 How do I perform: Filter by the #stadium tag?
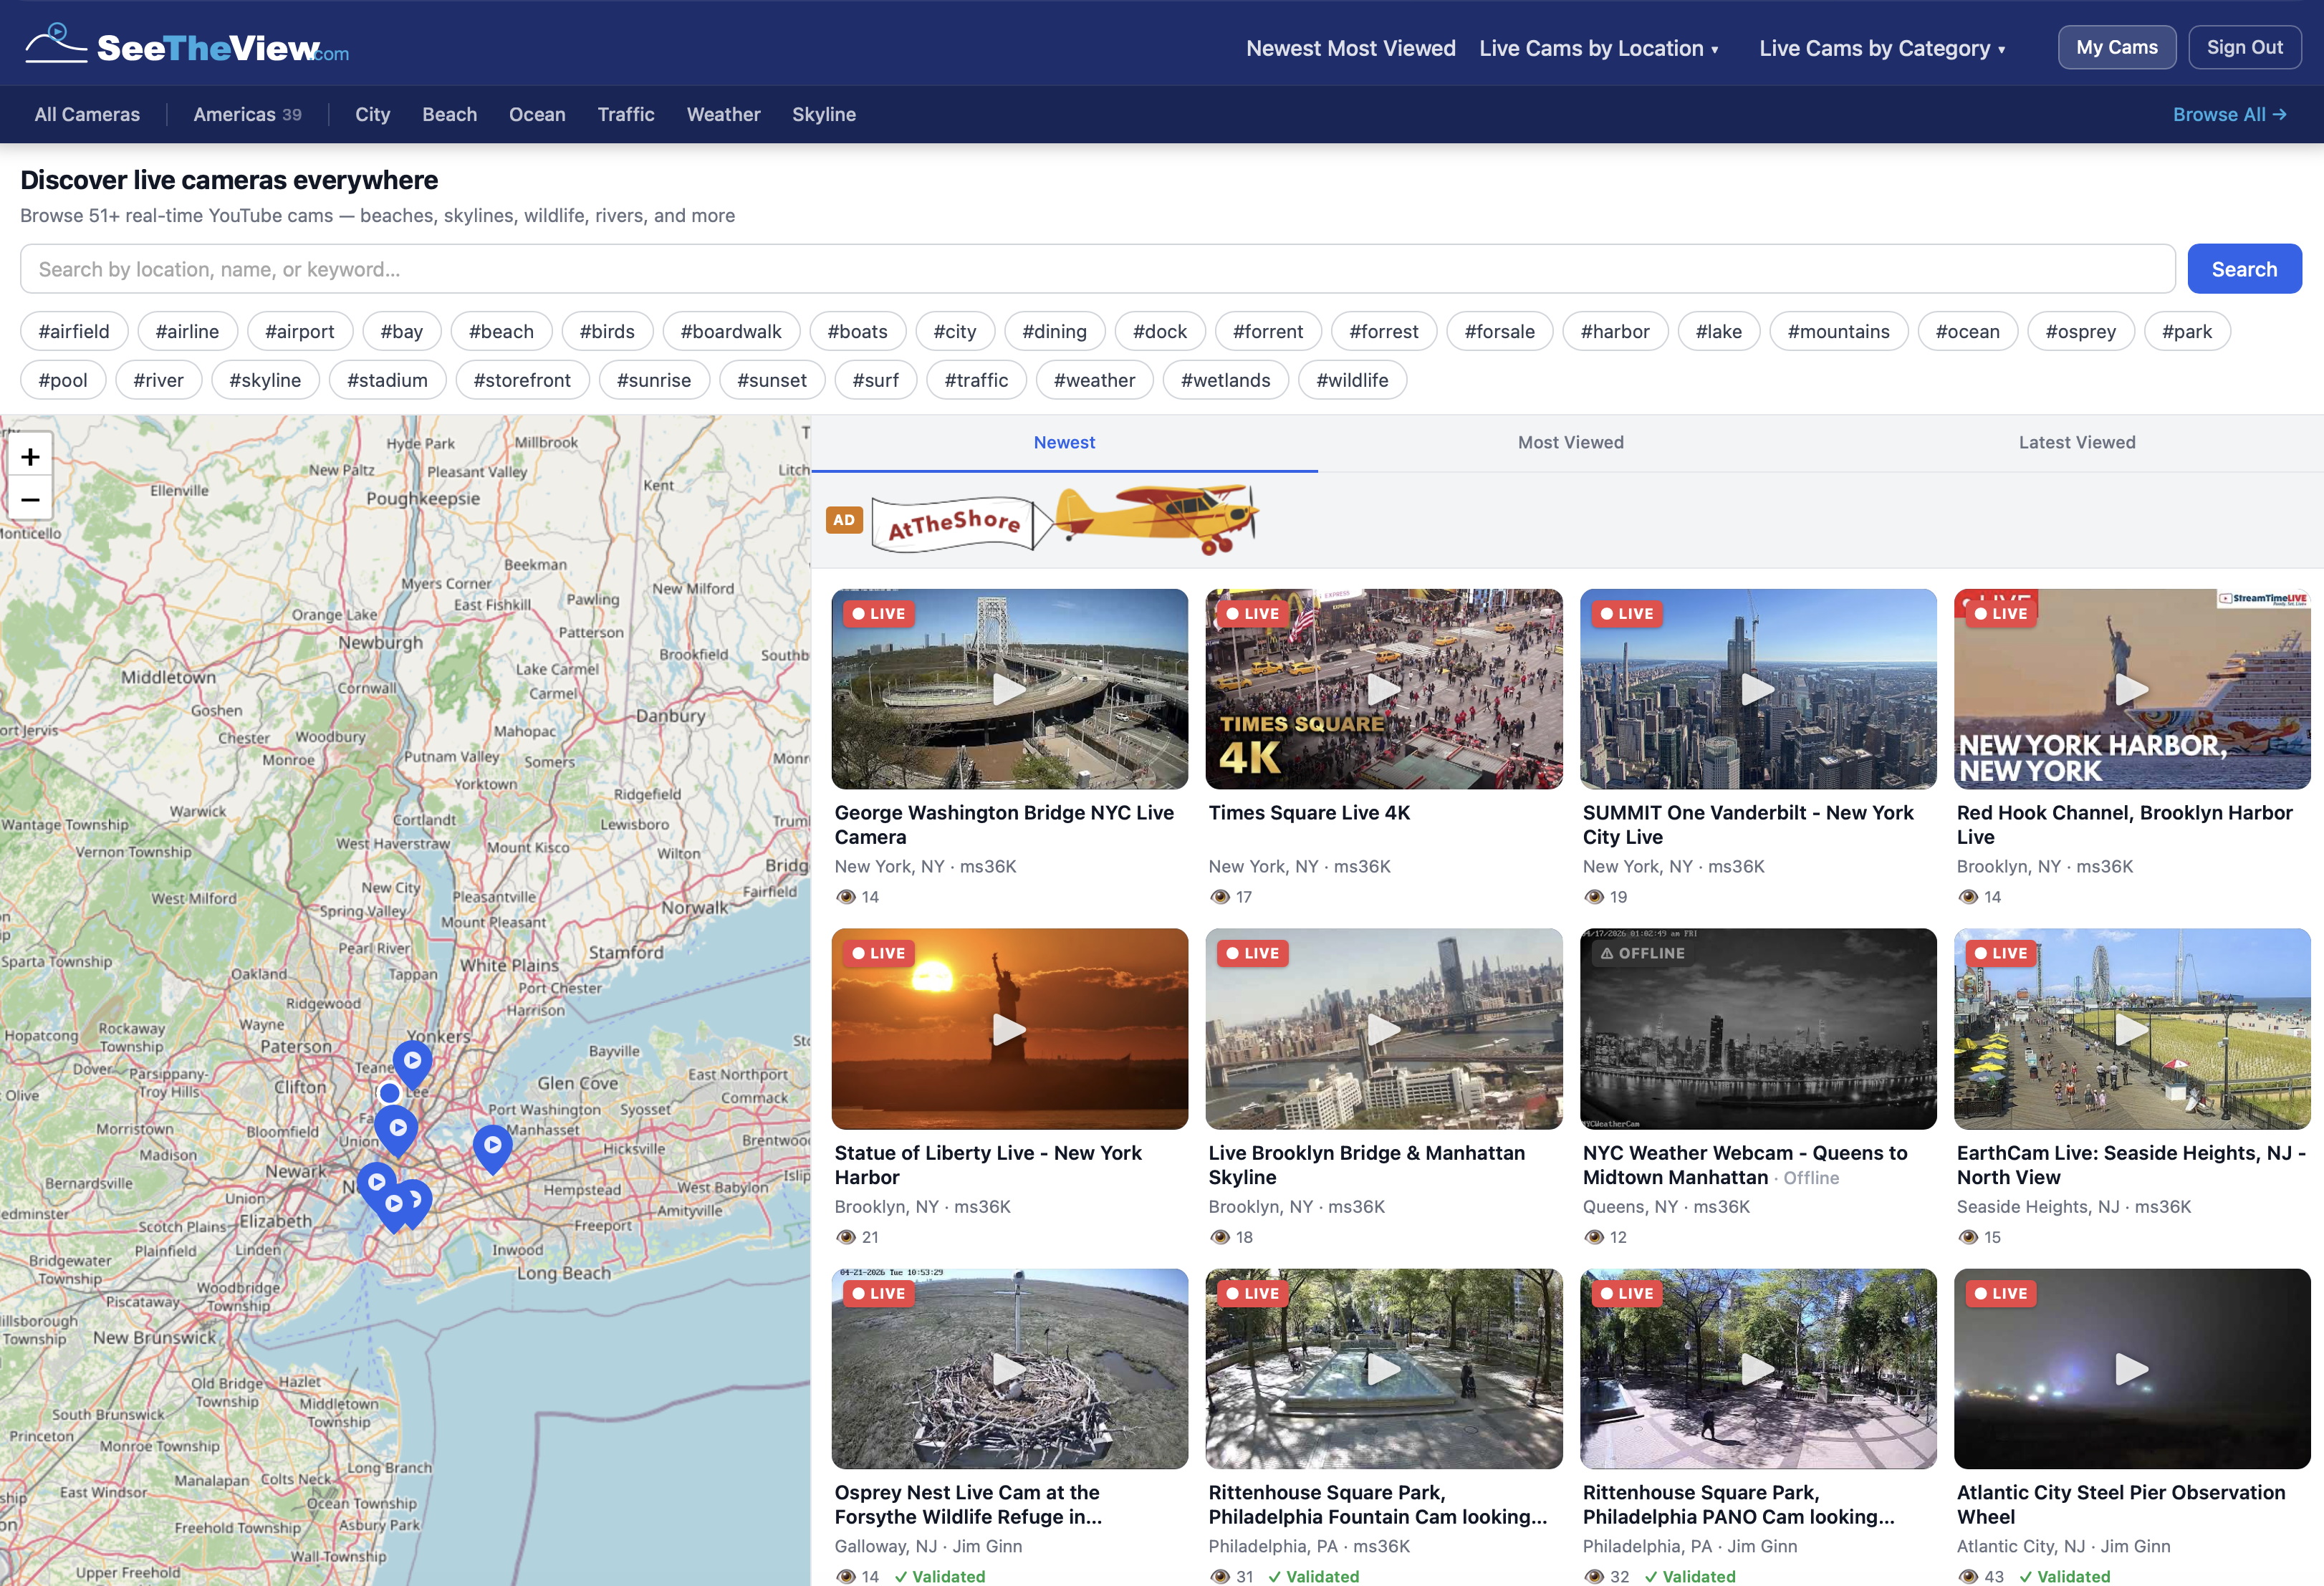[387, 380]
